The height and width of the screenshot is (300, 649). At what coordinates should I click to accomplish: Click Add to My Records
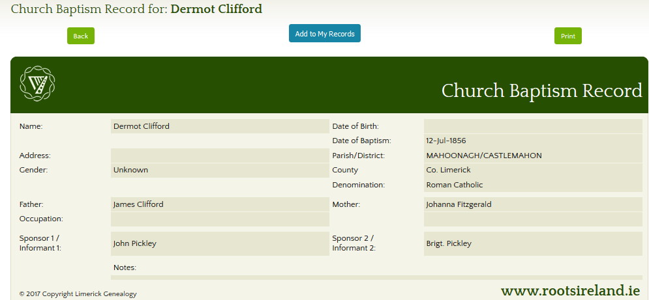[x=324, y=33]
